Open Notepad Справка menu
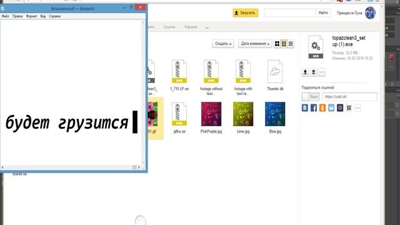 (x=54, y=16)
